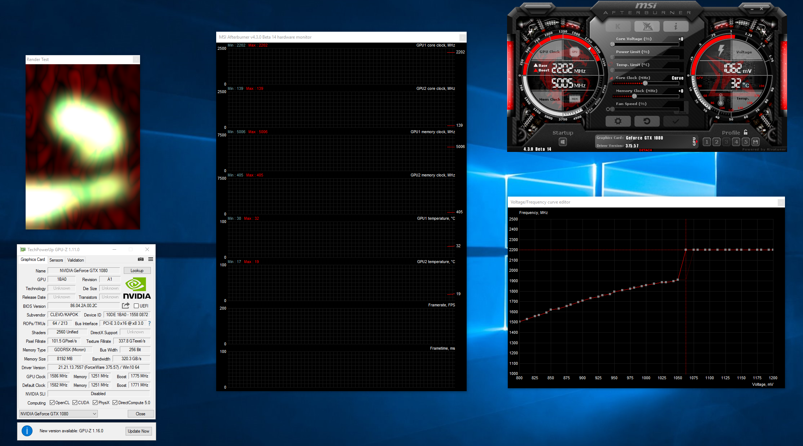Click the blue info icon in update bar
This screenshot has width=803, height=446.
point(27,431)
